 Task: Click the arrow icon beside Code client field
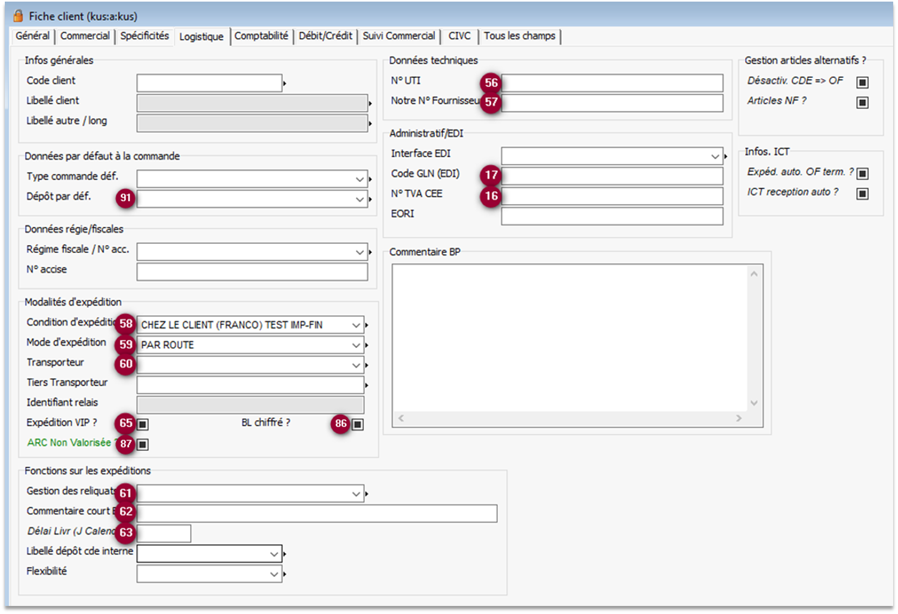(285, 83)
